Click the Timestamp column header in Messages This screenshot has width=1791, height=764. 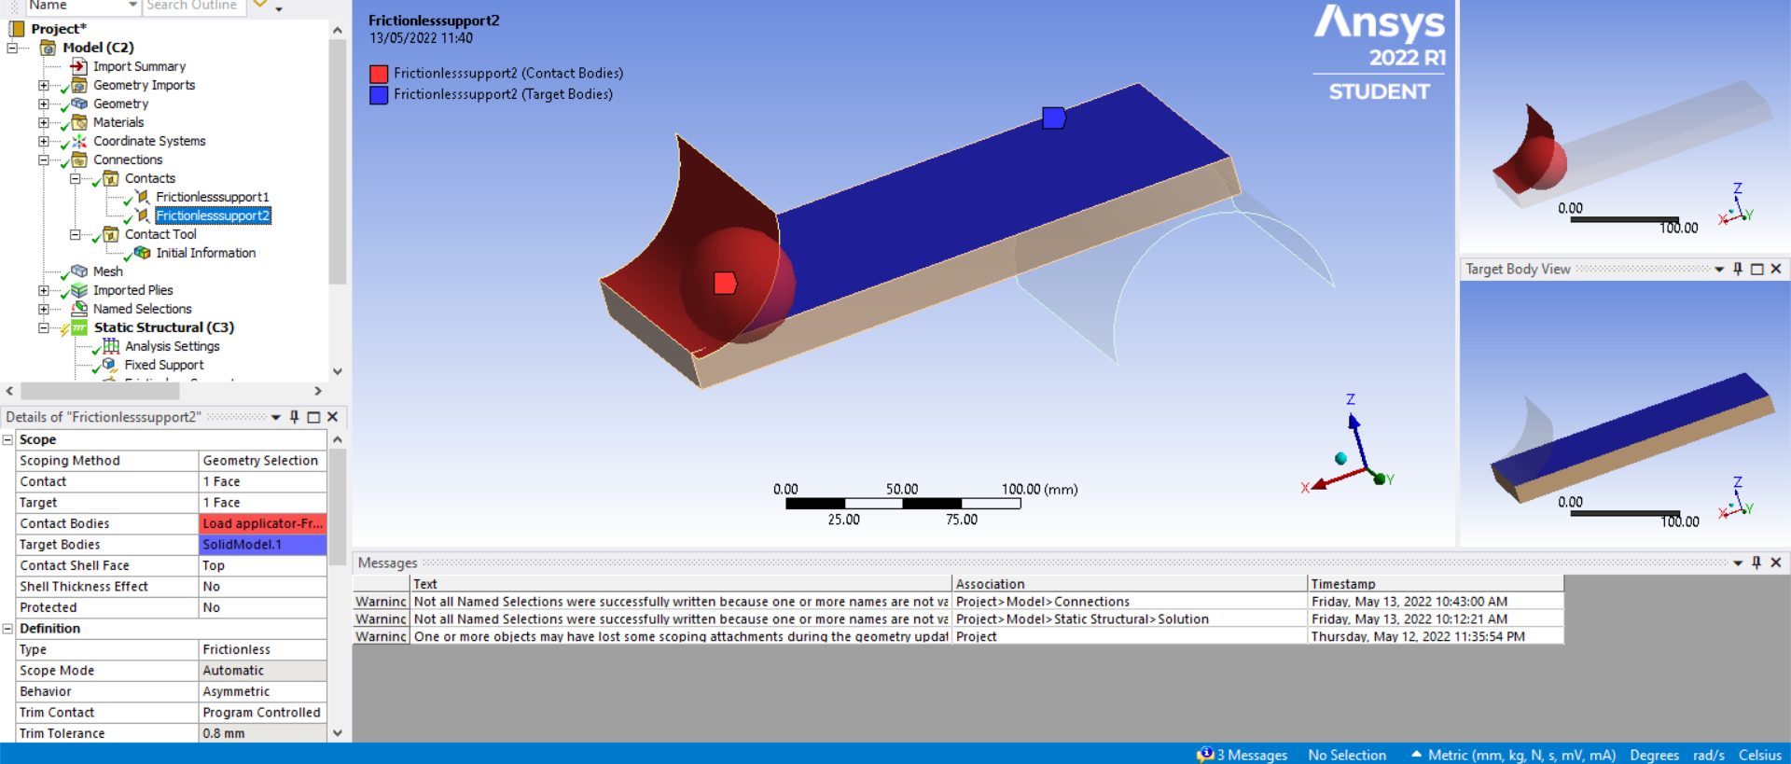tap(1436, 584)
